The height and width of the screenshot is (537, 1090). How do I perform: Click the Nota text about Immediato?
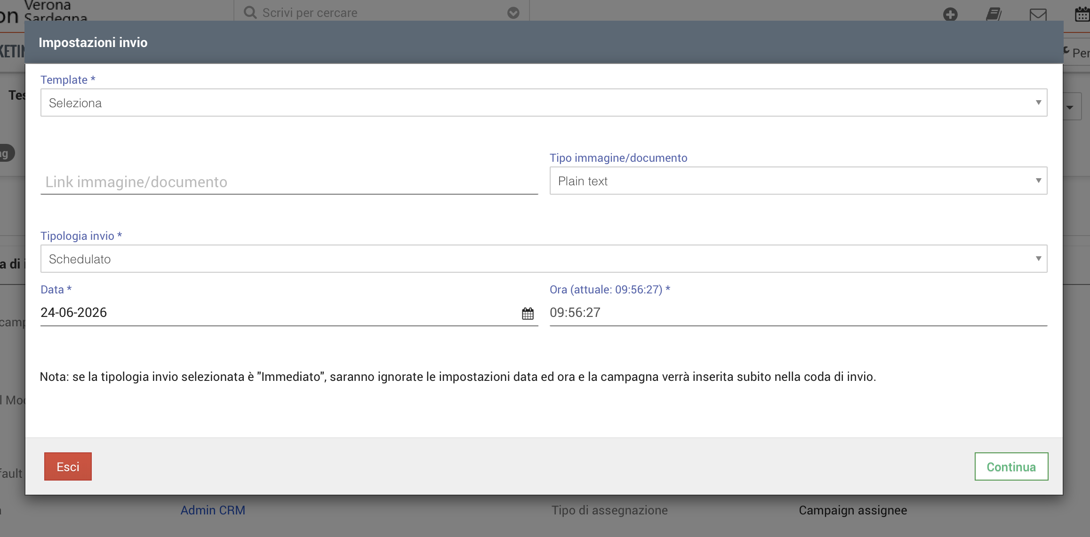[458, 377]
